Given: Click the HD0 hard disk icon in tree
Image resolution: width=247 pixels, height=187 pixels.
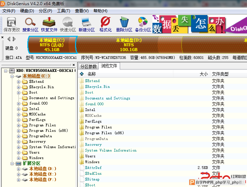Looking at the screenshot, I should point(12,71).
